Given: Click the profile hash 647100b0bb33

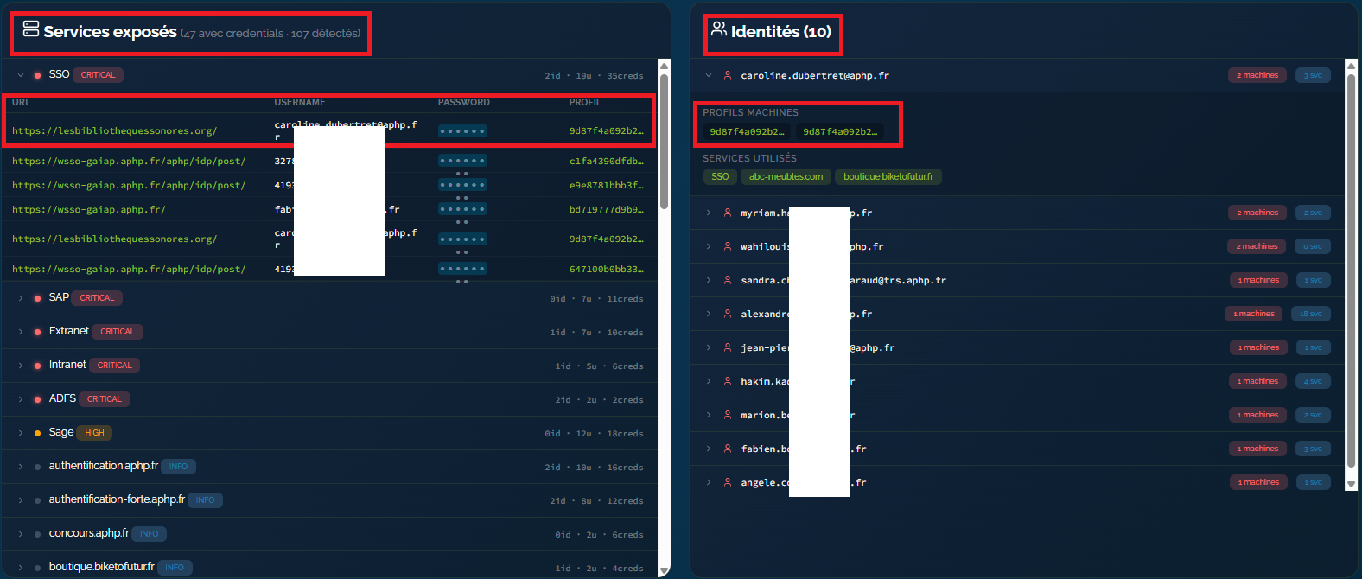Looking at the screenshot, I should (x=606, y=269).
